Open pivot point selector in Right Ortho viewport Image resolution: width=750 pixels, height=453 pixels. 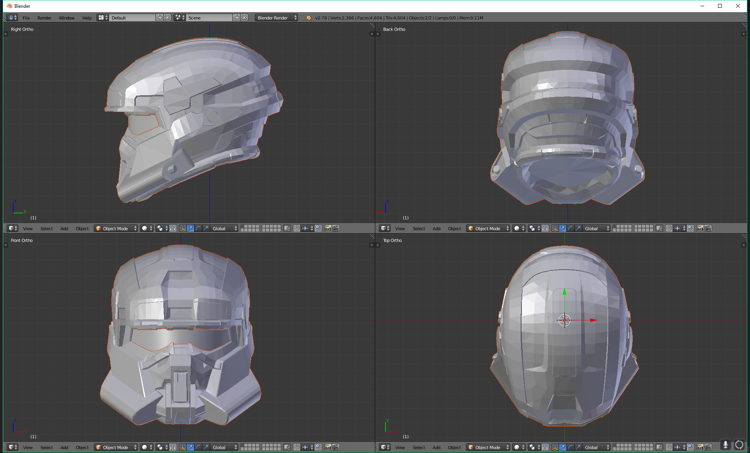[x=162, y=228]
